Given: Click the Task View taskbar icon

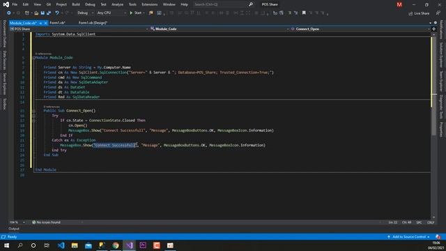Looking at the screenshot, I should (x=47, y=245).
